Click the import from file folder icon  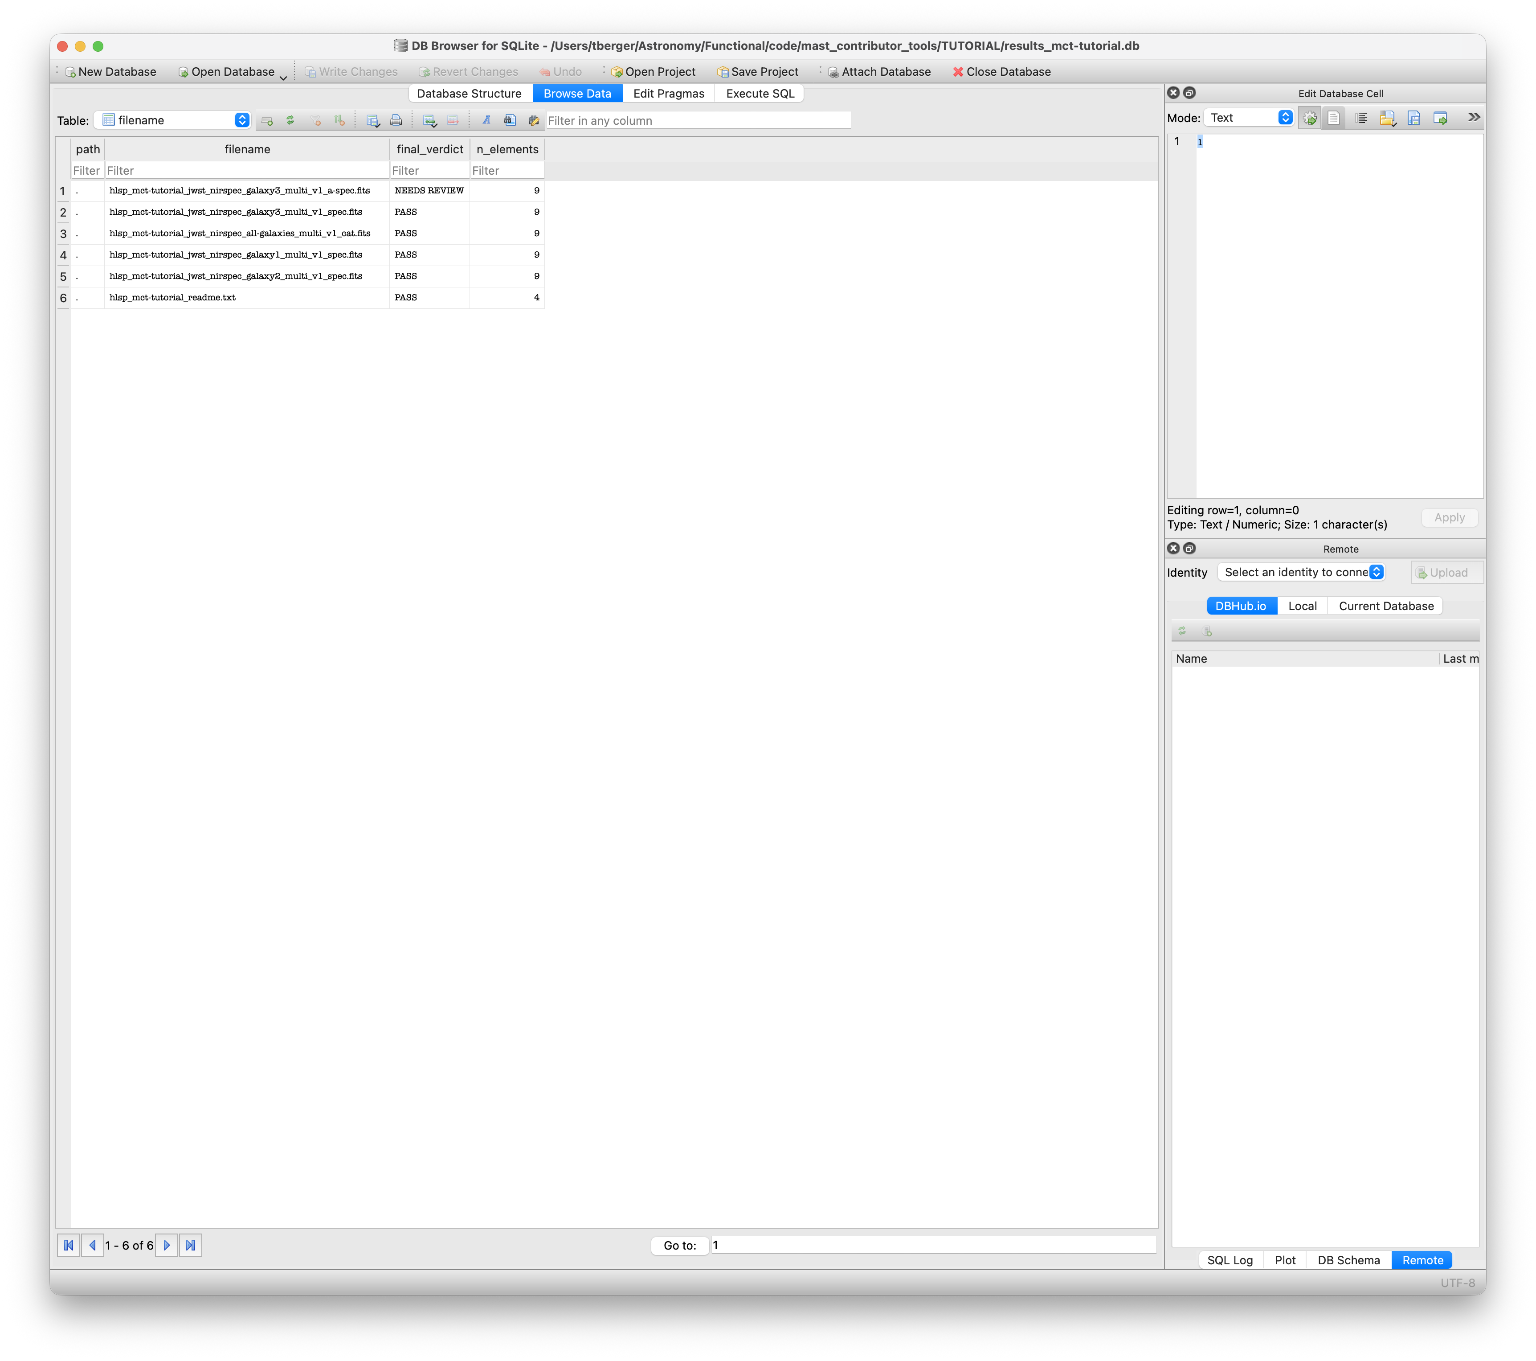pyautogui.click(x=1388, y=118)
